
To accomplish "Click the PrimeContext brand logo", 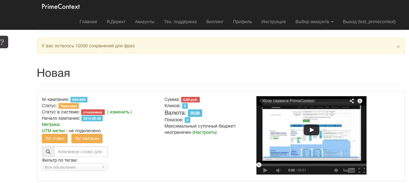I will [x=61, y=7].
